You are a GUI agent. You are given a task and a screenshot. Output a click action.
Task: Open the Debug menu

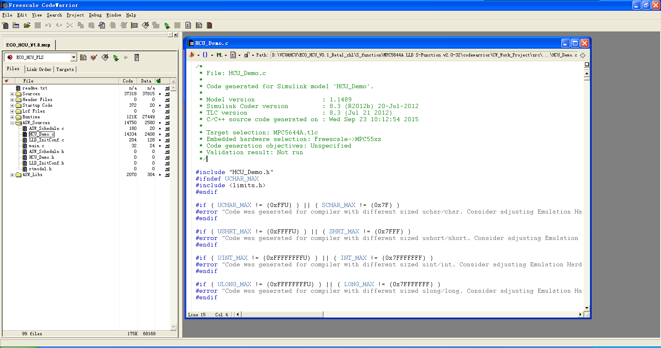tap(95, 15)
